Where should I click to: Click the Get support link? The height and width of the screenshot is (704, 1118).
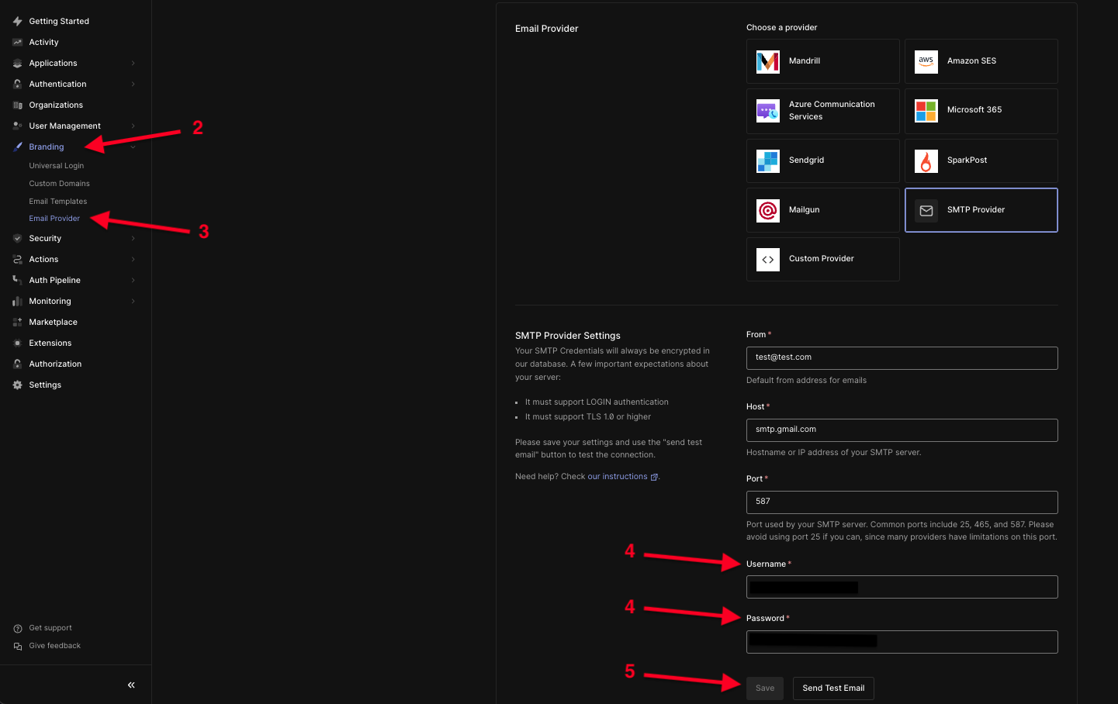tap(50, 629)
